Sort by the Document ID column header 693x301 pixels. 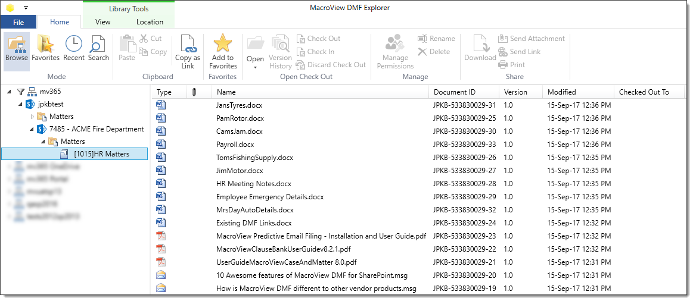[x=464, y=92]
